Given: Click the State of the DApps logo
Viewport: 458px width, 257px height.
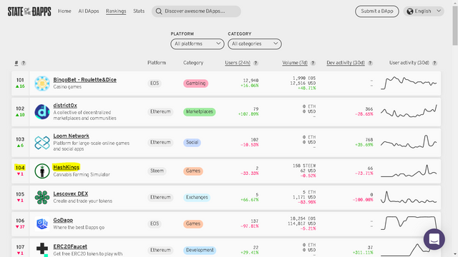Looking at the screenshot, I should [x=29, y=11].
